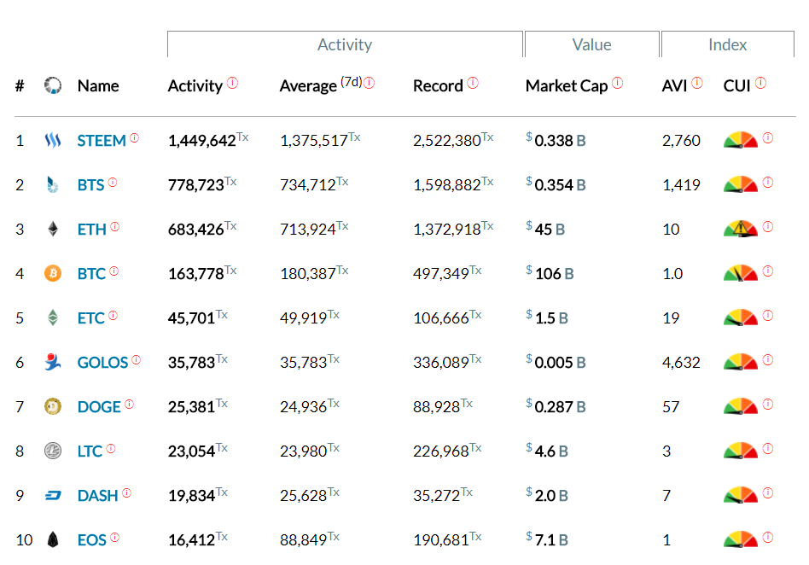Screen dimensions: 809x565
Task: Sort by the Activity column header
Action: click(x=195, y=86)
